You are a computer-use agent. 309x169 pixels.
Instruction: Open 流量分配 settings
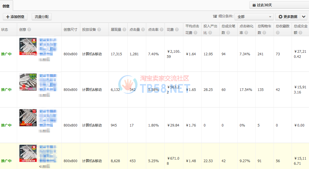point(42,17)
